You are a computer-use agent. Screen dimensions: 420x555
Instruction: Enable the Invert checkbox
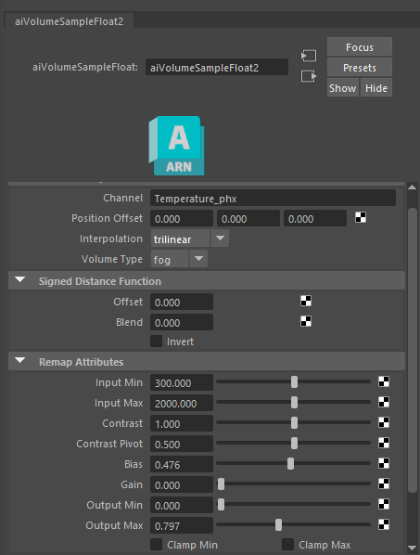[157, 342]
